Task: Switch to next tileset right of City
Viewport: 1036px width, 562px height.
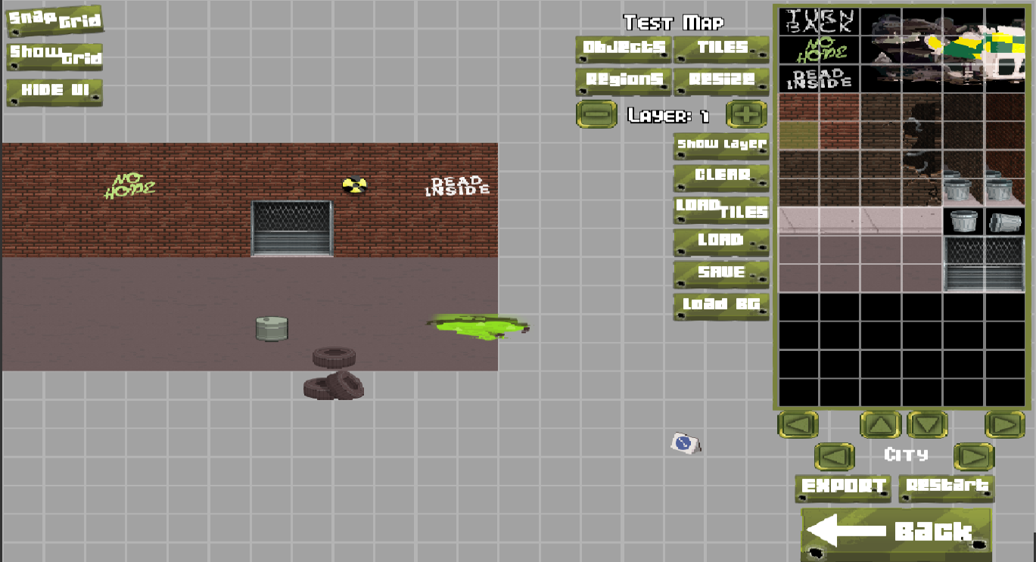Action: point(974,457)
